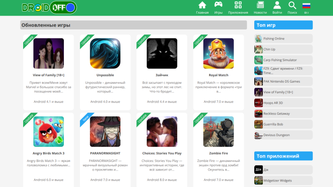The width and height of the screenshot is (333, 187).
Task: Click the Топ игр sidebar header
Action: (x=283, y=25)
